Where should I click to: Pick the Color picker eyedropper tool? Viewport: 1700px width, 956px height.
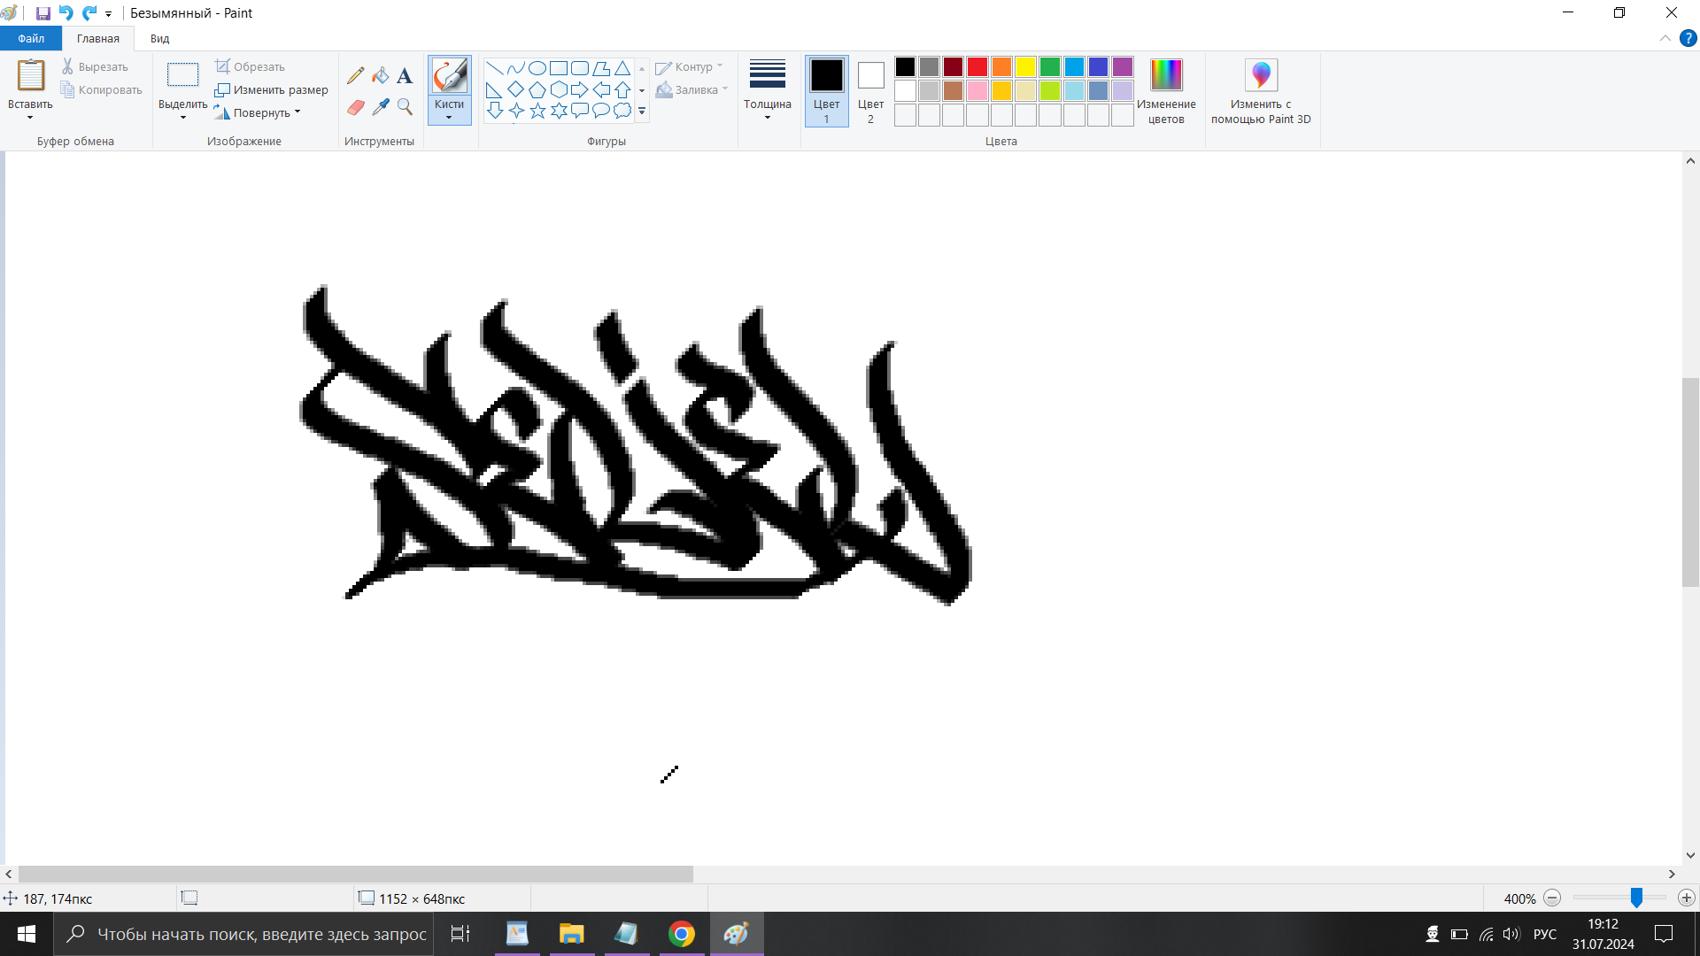(381, 107)
